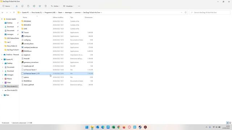Open Outlook from the taskbar
This screenshot has height=130, width=232.
click(98, 127)
